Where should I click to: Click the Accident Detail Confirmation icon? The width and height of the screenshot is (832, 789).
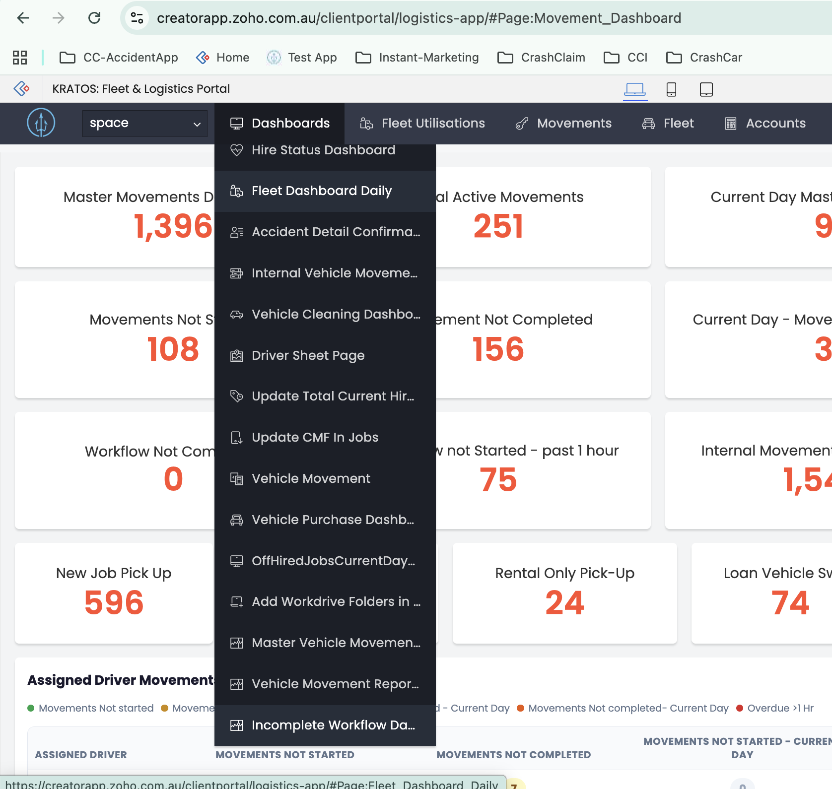tap(237, 232)
